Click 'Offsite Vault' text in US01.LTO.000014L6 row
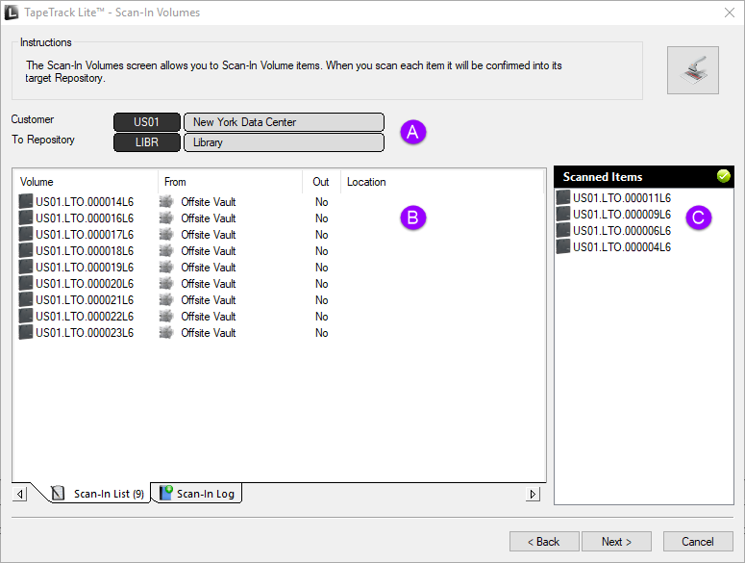This screenshot has width=745, height=563. 208,201
